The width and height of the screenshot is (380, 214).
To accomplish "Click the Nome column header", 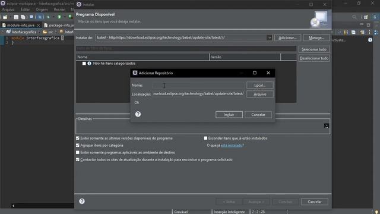I will click(x=142, y=57).
